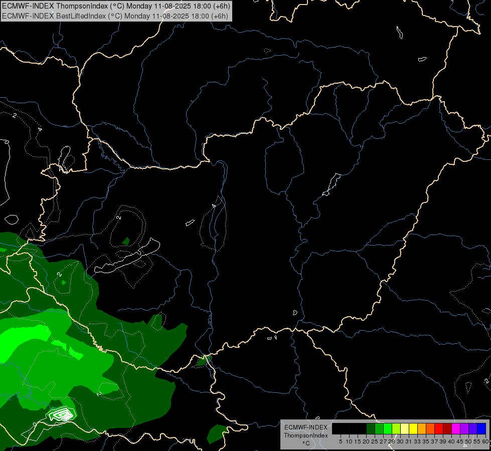The height and width of the screenshot is (451, 491).
Task: Click the legend tick value 10
Action: point(349,441)
